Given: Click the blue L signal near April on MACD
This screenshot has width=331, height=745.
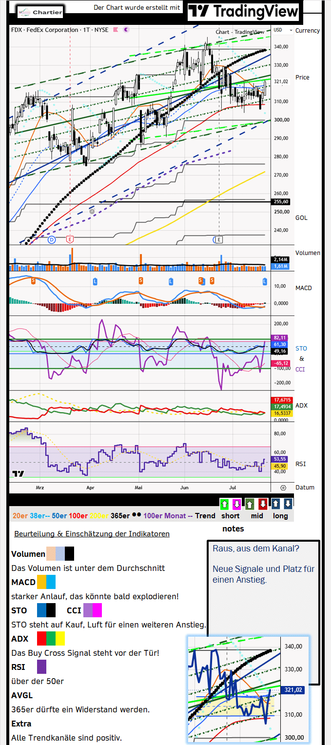Looking at the screenshot, I should [95, 281].
